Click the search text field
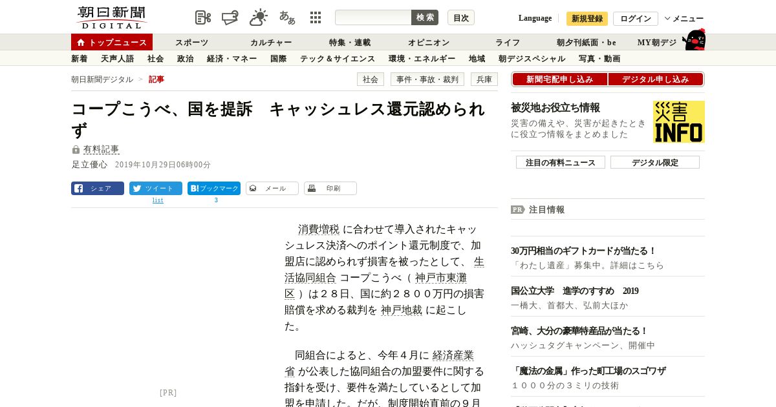The height and width of the screenshot is (407, 776). 373,17
